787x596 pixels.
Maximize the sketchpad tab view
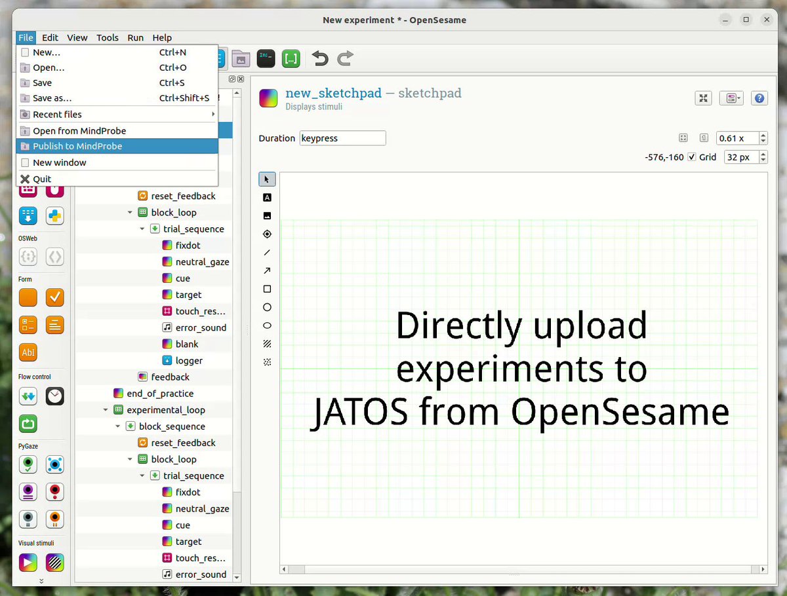point(703,98)
